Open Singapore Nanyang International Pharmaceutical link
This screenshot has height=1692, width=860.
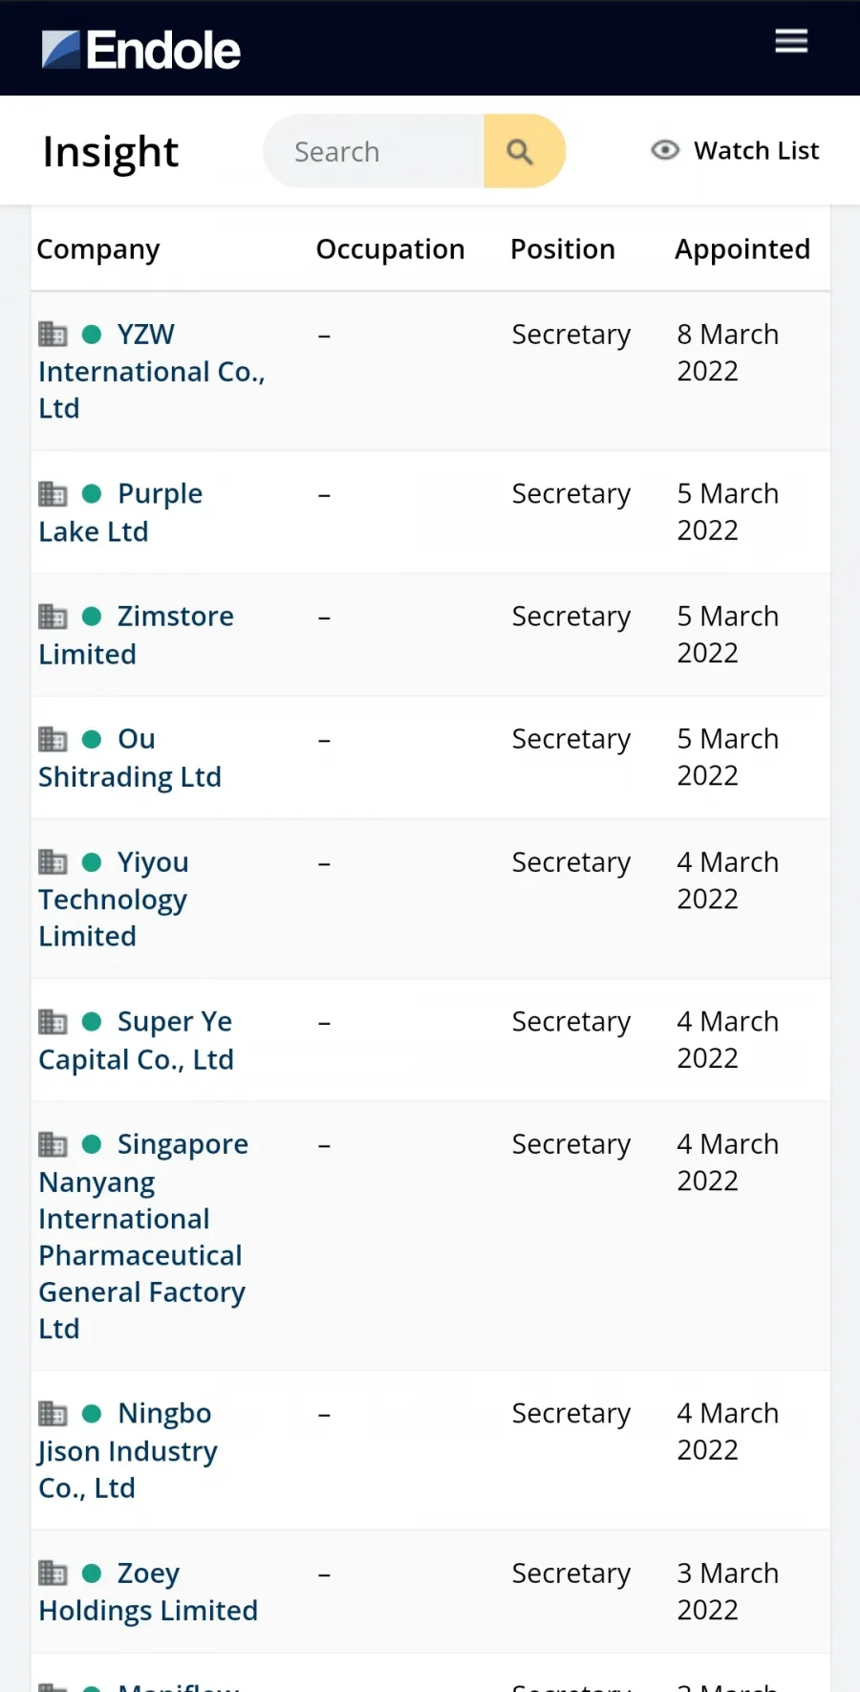coord(143,1236)
